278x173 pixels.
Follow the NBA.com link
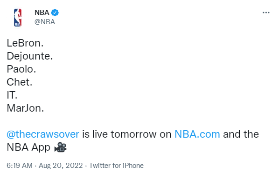click(197, 134)
